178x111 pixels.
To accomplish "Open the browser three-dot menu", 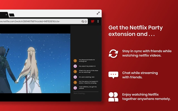I will pyautogui.click(x=98, y=21).
